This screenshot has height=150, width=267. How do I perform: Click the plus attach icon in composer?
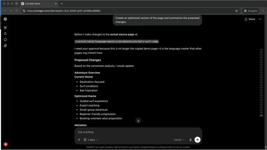(x=79, y=140)
